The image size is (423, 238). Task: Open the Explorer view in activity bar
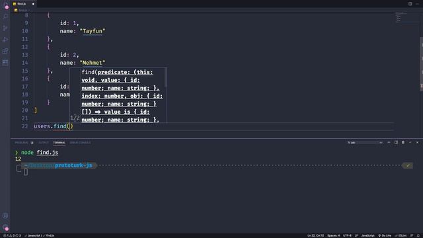click(5, 6)
